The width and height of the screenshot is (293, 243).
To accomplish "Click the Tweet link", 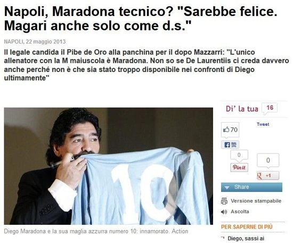I will pyautogui.click(x=263, y=124).
